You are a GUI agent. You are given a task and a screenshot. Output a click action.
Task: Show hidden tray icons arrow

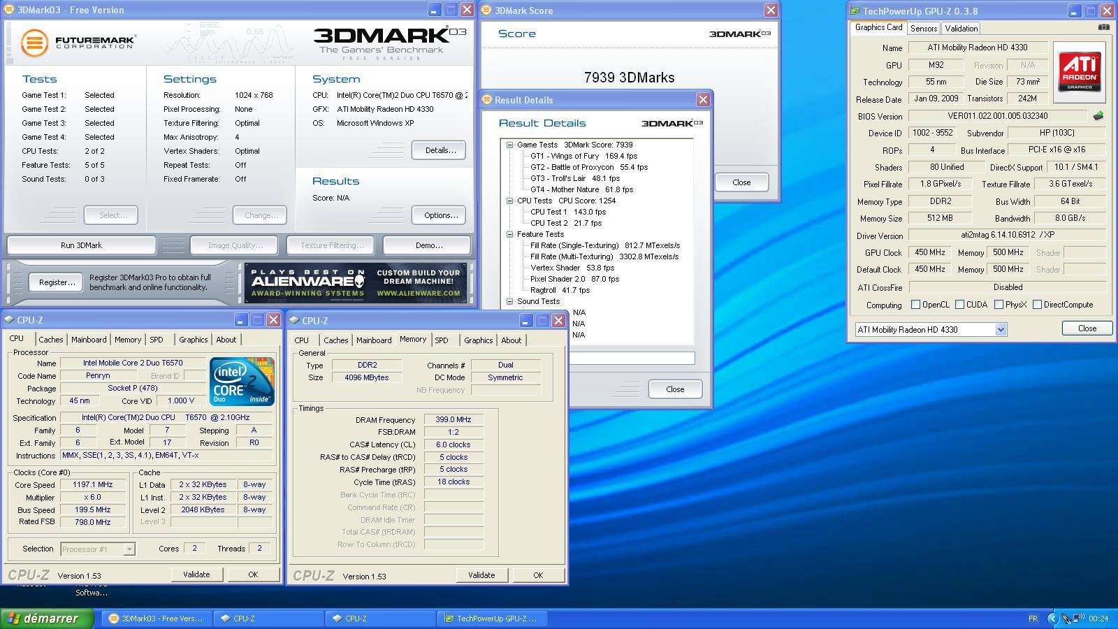pos(1052,619)
